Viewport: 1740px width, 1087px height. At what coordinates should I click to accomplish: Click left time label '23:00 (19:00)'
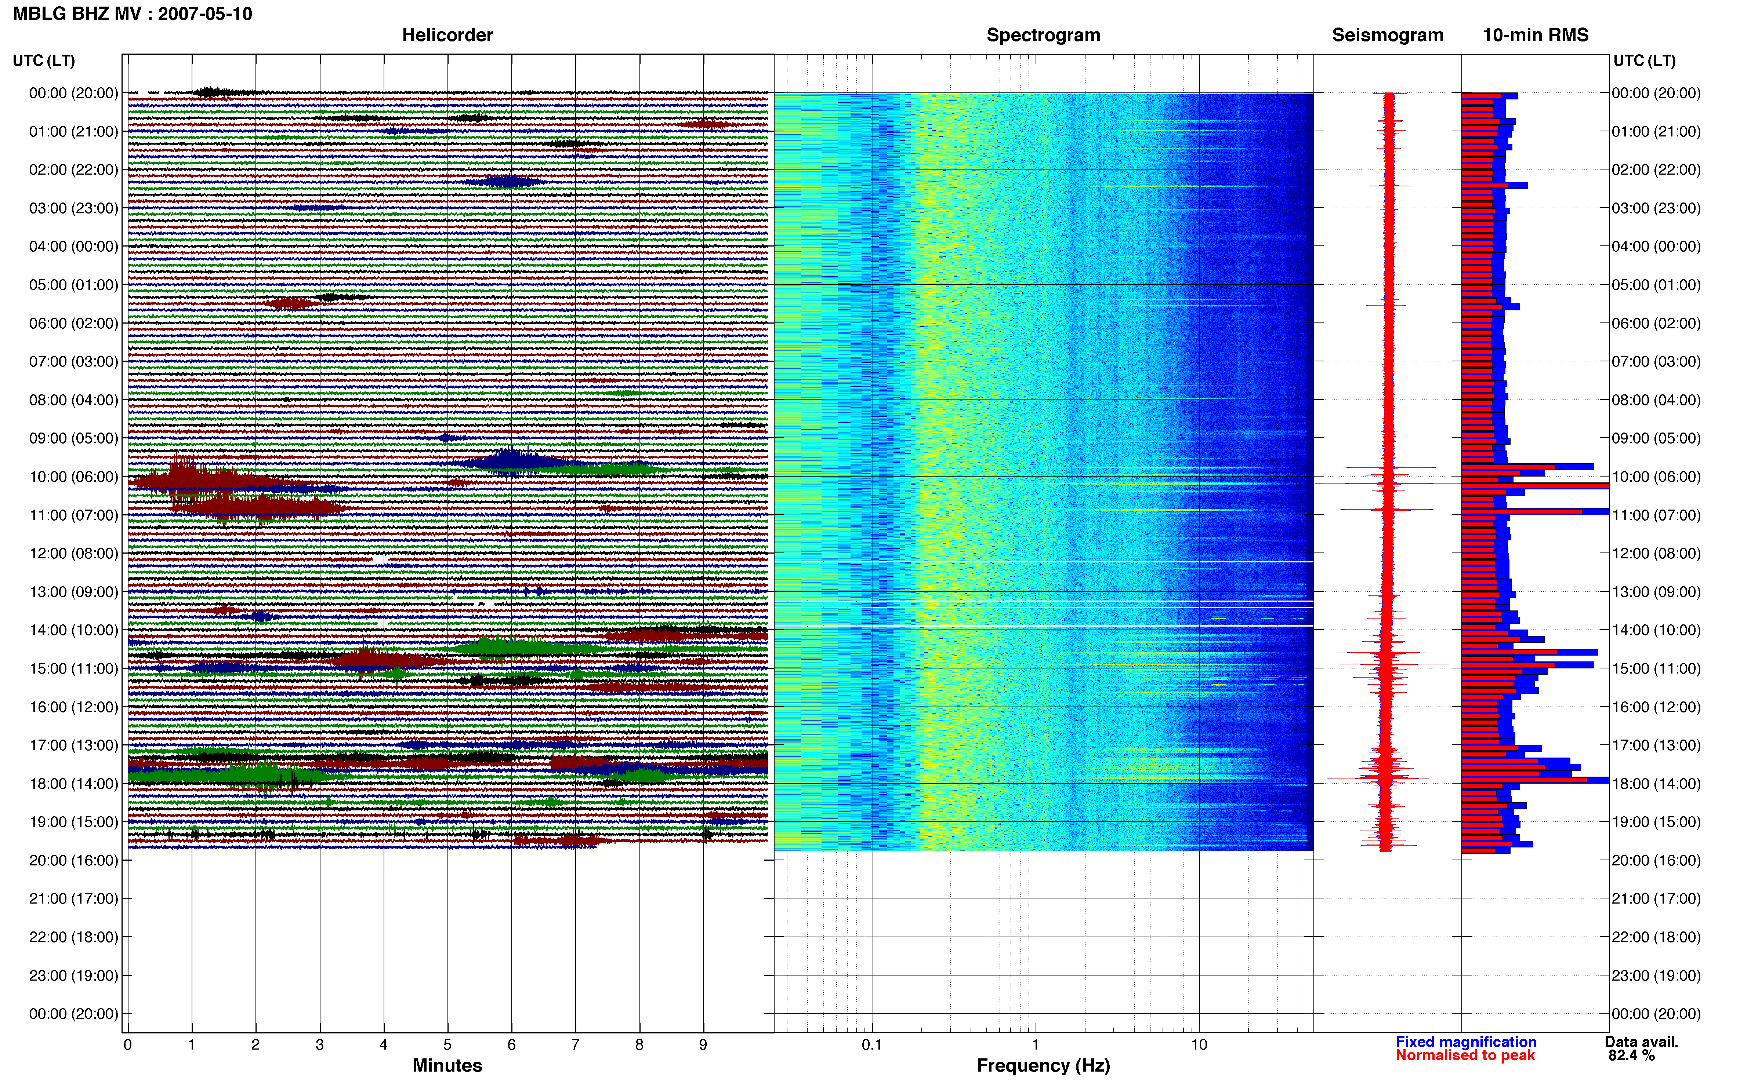[73, 975]
